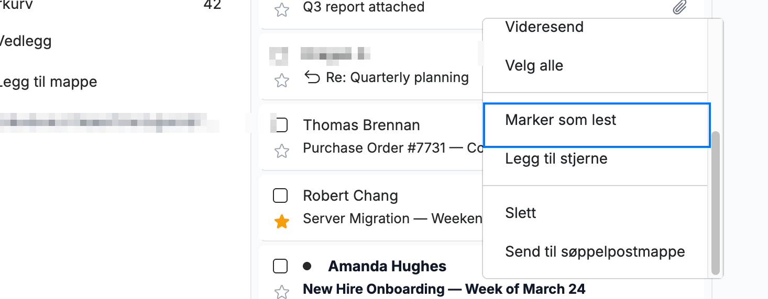Click the reply arrow icon beside Quarterly planning
768x299 pixels.
pyautogui.click(x=312, y=78)
